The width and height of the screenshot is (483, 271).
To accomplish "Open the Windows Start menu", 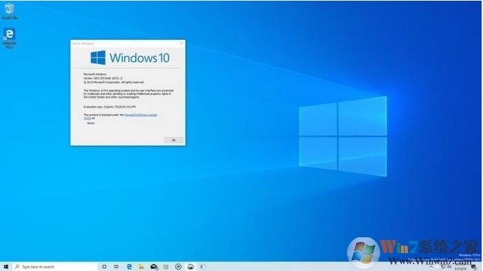I will coord(6,267).
